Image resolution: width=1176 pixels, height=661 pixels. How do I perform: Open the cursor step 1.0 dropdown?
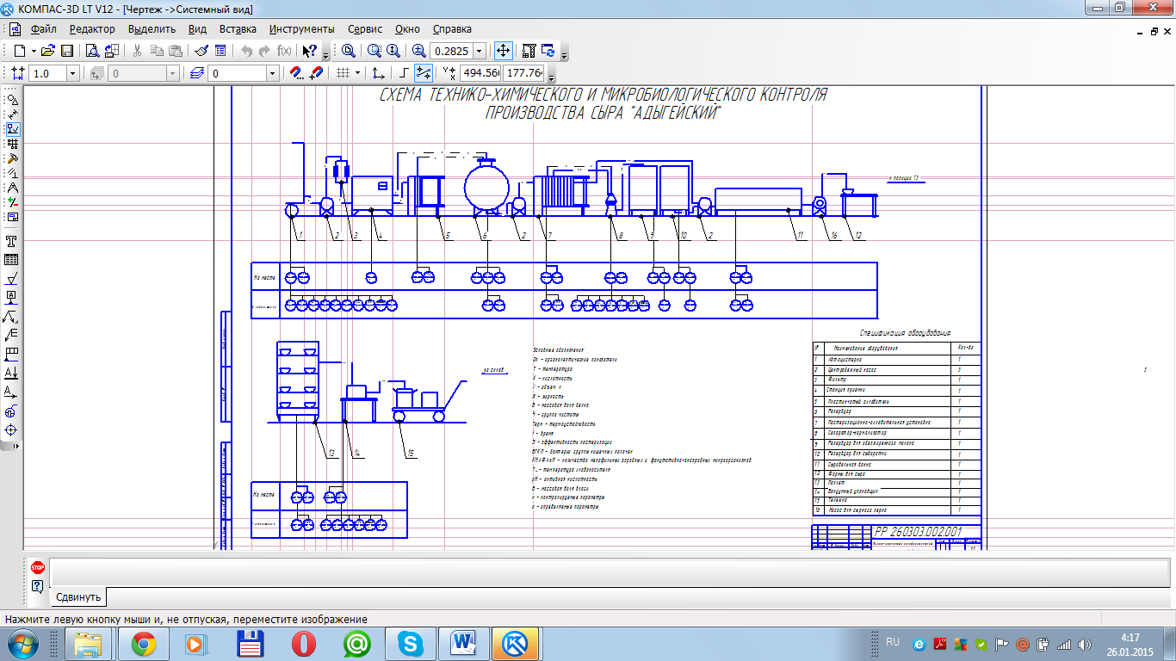[72, 74]
